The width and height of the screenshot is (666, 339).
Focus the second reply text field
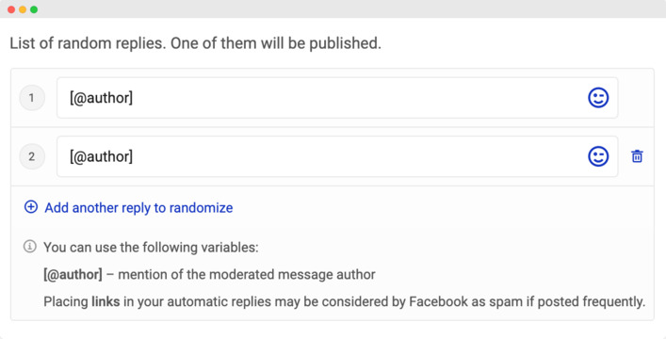pos(337,156)
